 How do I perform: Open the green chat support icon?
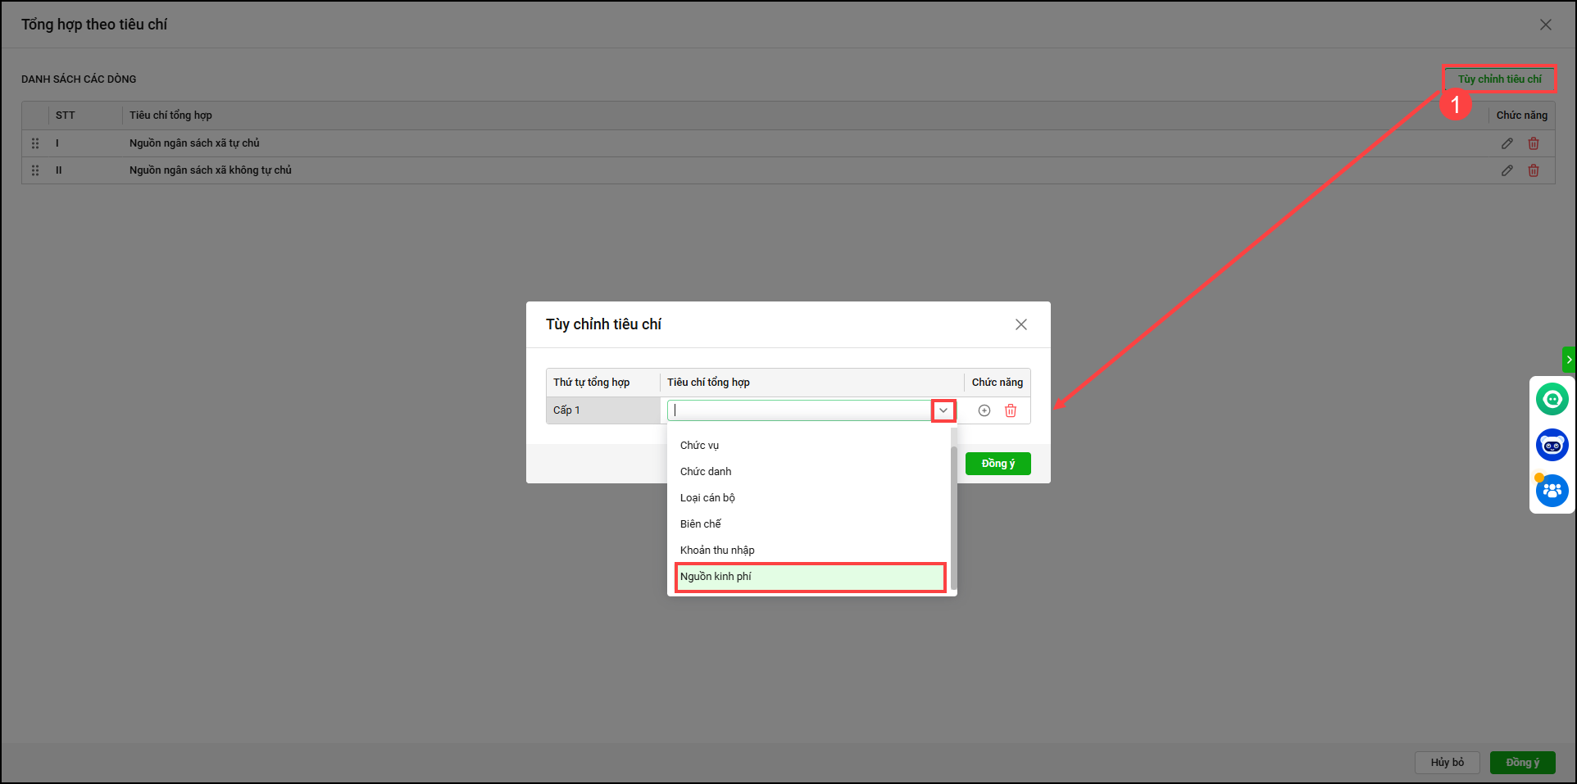pyautogui.click(x=1552, y=399)
